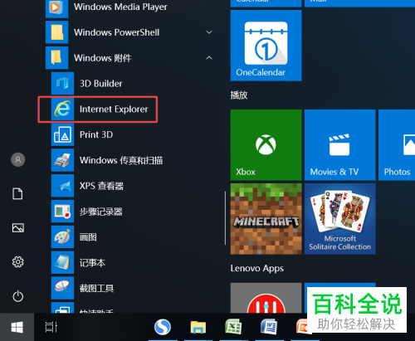Open the 画图 paint icon
This screenshot has height=341, width=415.
coord(62,236)
